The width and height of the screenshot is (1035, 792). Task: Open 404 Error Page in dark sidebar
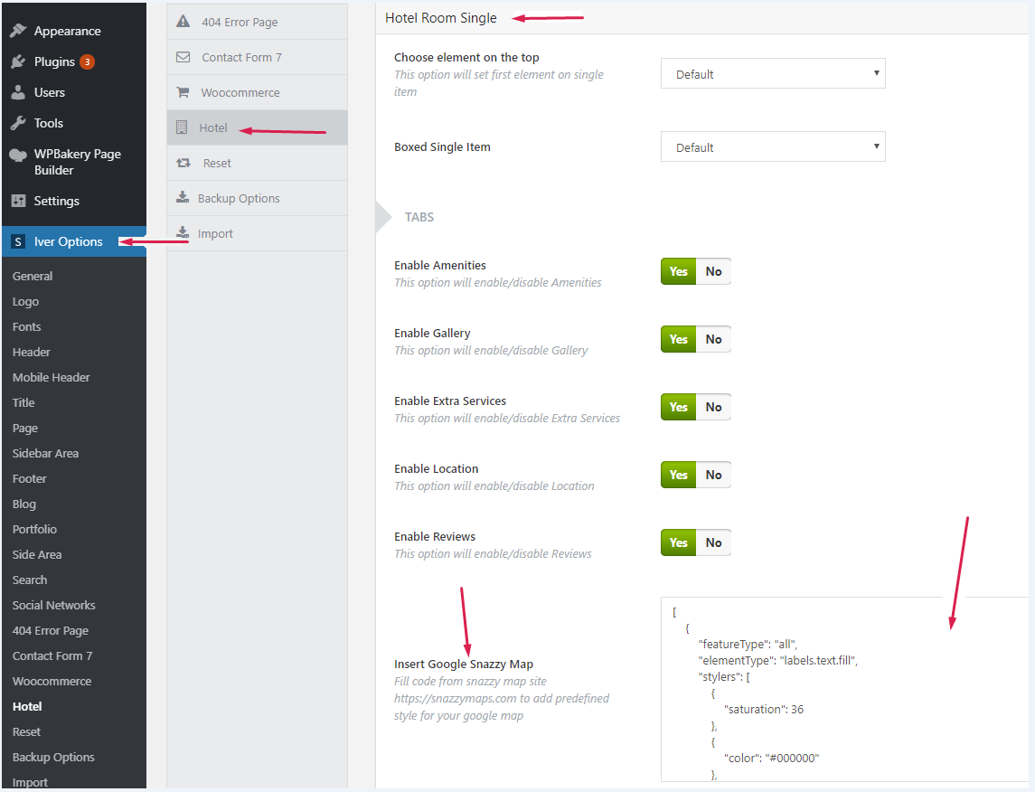click(x=50, y=630)
